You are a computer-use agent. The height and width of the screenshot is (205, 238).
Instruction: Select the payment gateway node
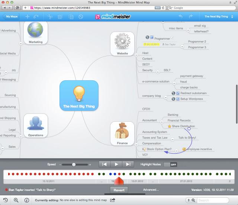(192, 76)
